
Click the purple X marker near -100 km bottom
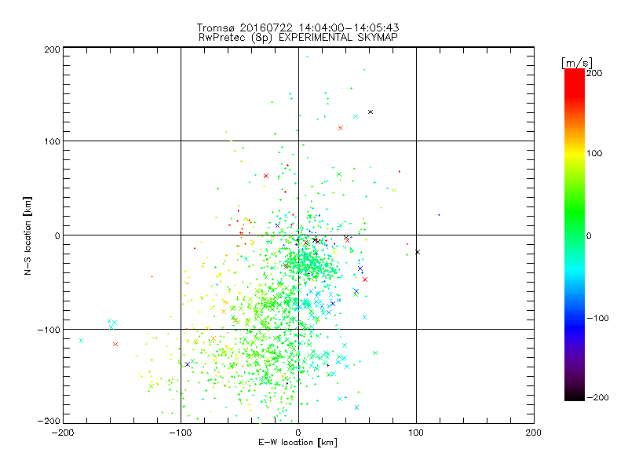188,364
